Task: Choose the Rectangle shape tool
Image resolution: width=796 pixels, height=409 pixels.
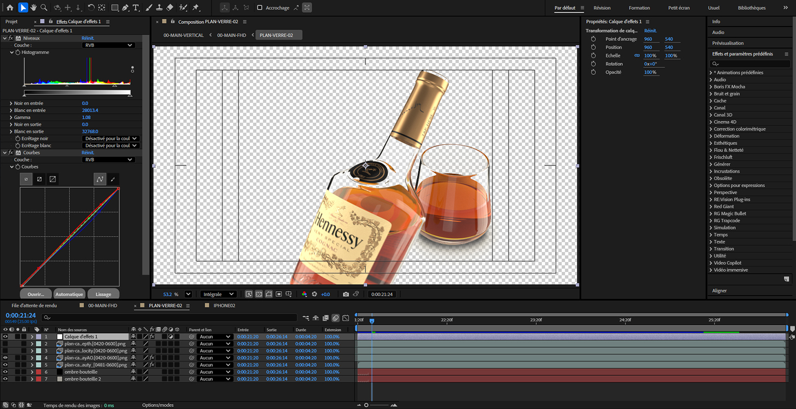Action: (115, 8)
